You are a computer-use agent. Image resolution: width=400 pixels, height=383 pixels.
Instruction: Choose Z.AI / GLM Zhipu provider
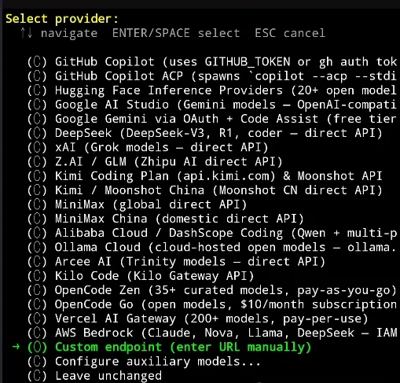155,162
